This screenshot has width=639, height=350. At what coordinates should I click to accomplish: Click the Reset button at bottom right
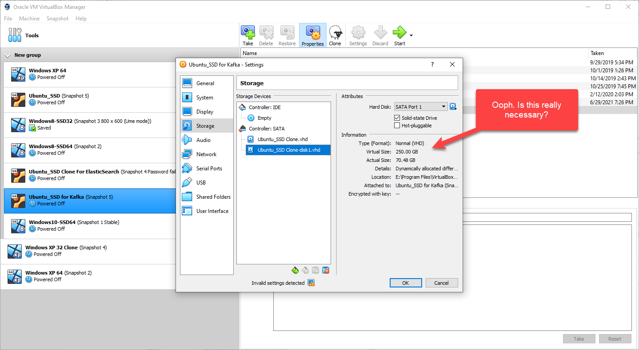615,339
